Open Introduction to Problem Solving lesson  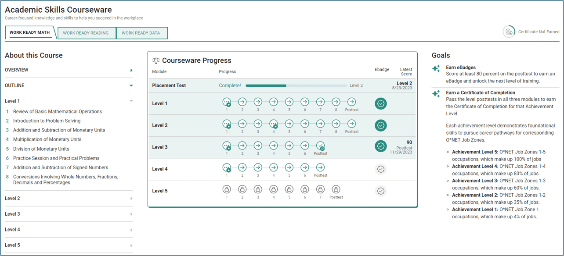coord(47,121)
